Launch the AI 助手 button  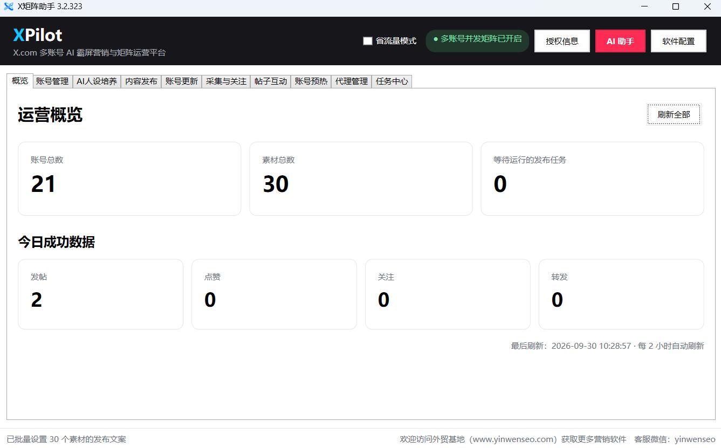(x=620, y=41)
